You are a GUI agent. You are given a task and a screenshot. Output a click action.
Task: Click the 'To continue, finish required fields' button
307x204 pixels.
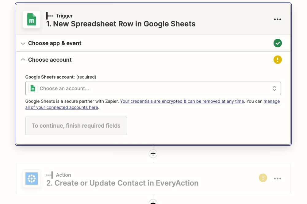76,125
